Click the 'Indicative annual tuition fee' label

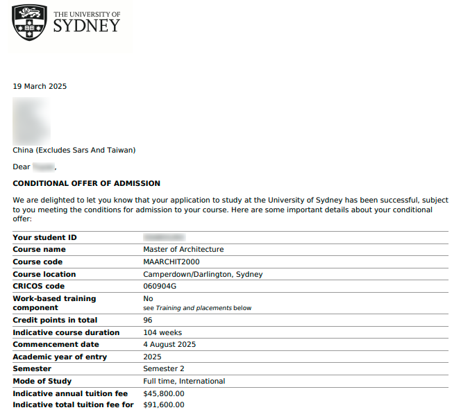coord(70,394)
